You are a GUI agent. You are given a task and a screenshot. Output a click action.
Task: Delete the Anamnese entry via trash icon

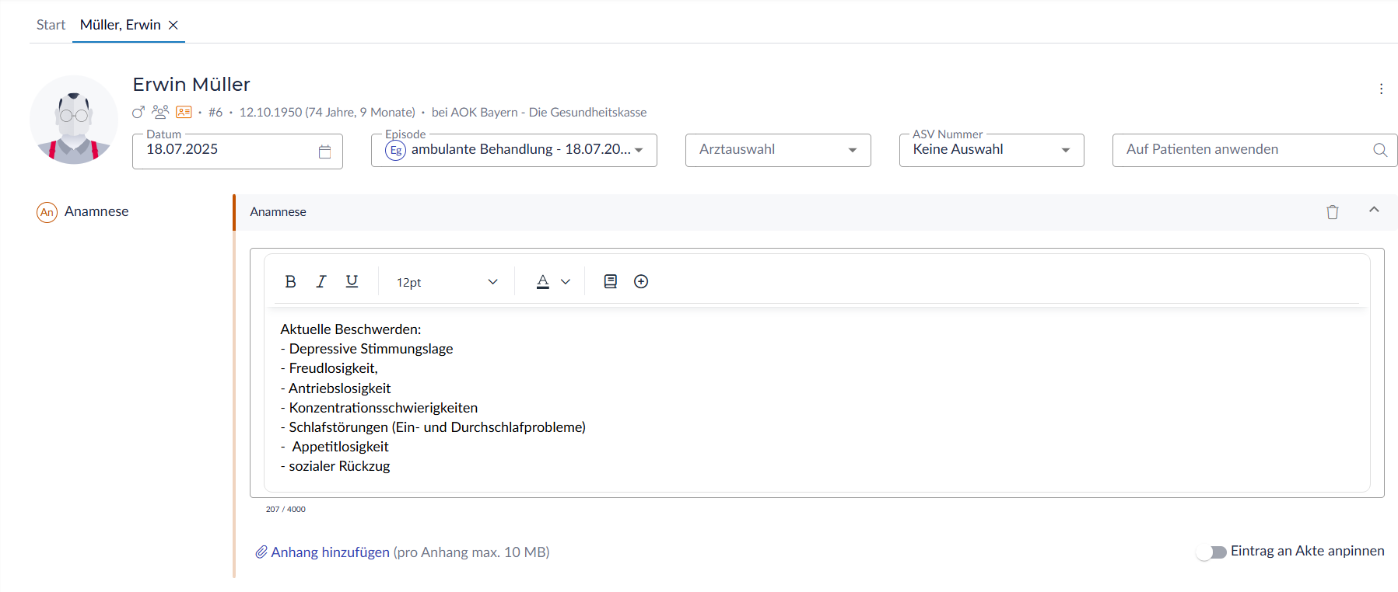pyautogui.click(x=1332, y=212)
